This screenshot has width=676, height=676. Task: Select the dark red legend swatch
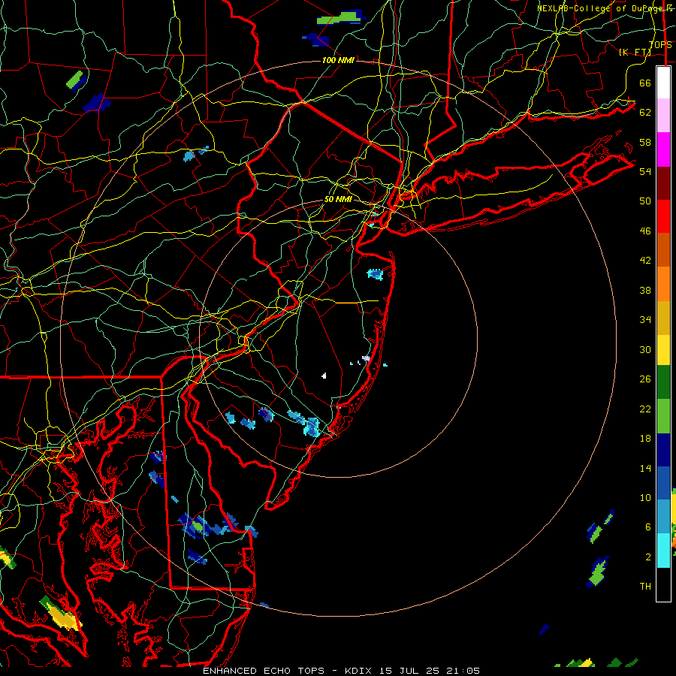663,183
